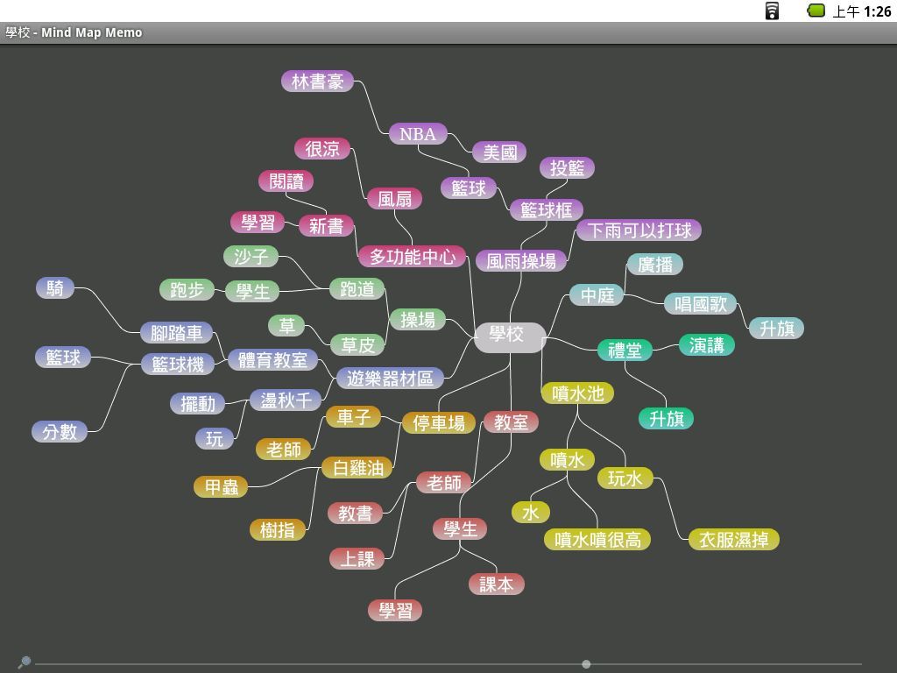Tap the 白雞油 node
The height and width of the screenshot is (673, 897).
(x=357, y=468)
